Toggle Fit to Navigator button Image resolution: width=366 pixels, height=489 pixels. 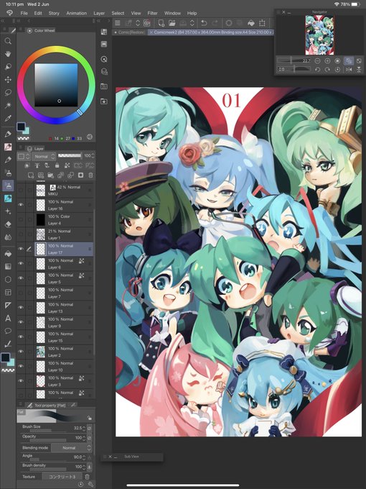coord(349,61)
